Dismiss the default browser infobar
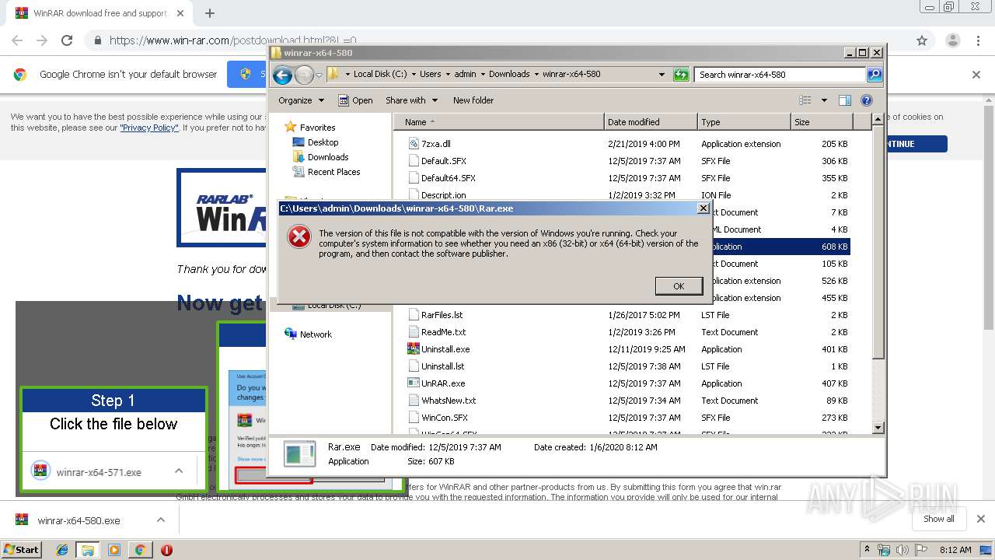995x560 pixels. [x=976, y=75]
